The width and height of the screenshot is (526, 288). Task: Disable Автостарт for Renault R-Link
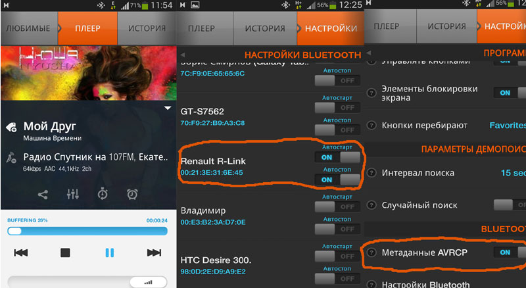337,157
